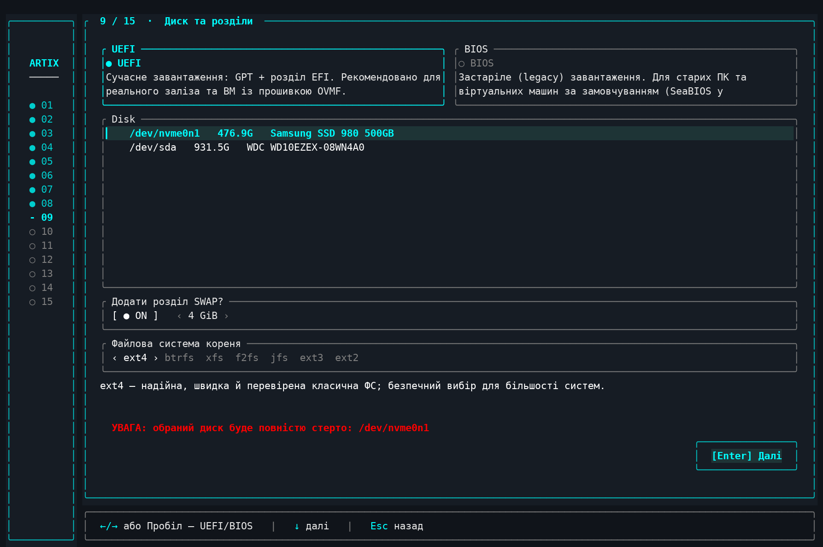Decrease swap size with left chevron

tap(180, 316)
